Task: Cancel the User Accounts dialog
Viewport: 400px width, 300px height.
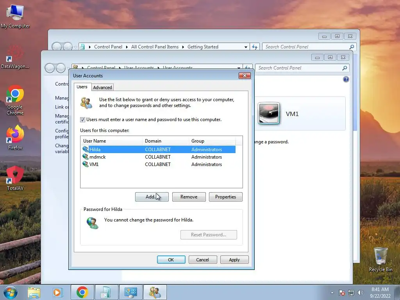Action: point(203,260)
